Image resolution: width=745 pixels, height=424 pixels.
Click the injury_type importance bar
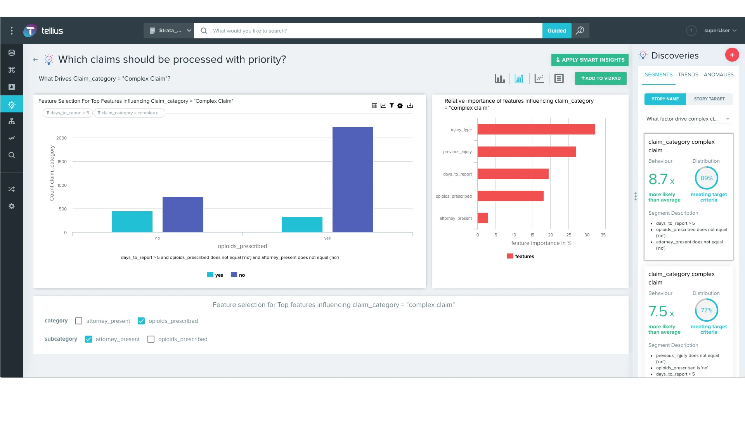tap(536, 129)
